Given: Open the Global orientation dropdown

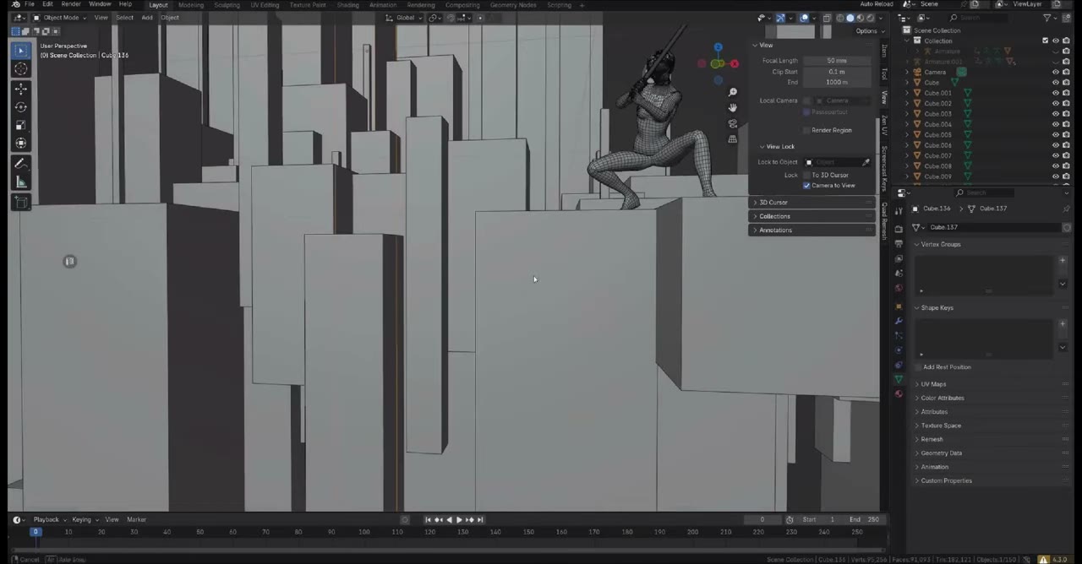Looking at the screenshot, I should point(406,18).
